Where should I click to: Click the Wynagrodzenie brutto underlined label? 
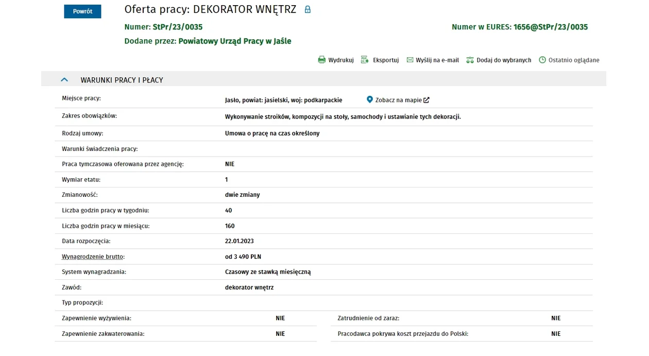93,257
